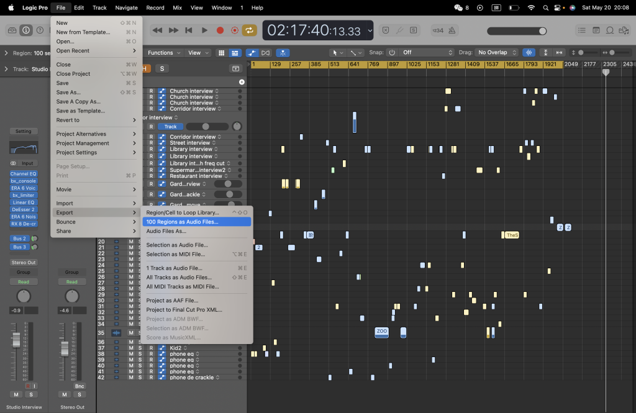Click the red Record button
Image resolution: width=636 pixels, height=413 pixels.
pos(220,30)
